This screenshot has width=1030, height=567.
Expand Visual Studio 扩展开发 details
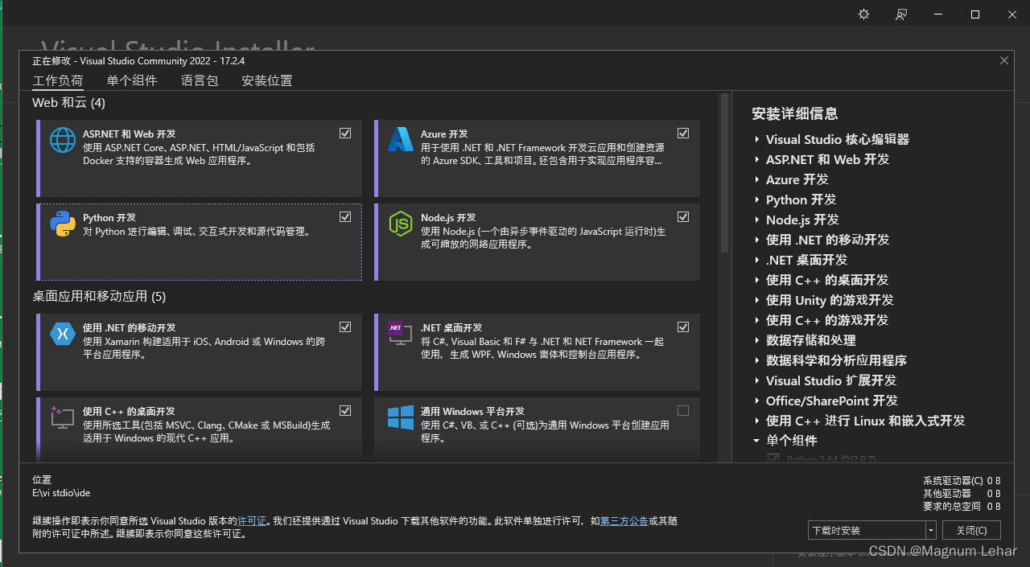tap(757, 380)
